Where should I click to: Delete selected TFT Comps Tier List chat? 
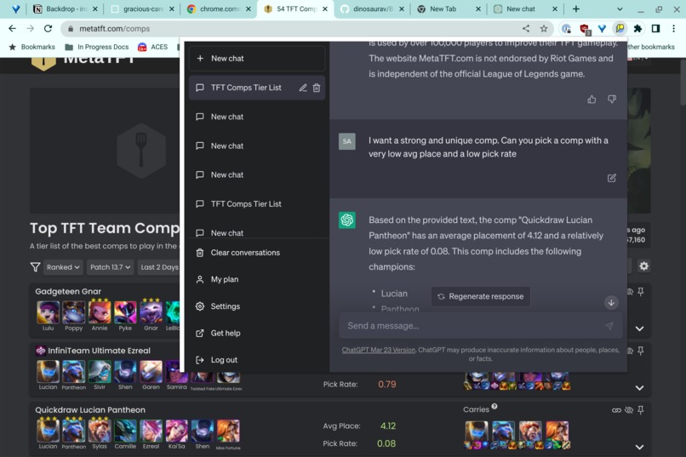(317, 88)
